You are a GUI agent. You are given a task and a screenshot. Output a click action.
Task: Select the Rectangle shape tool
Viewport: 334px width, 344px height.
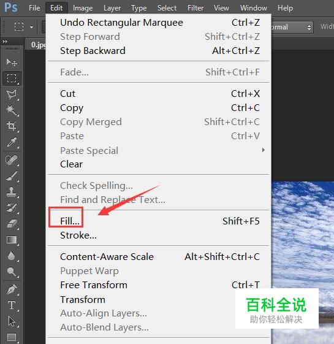point(12,337)
